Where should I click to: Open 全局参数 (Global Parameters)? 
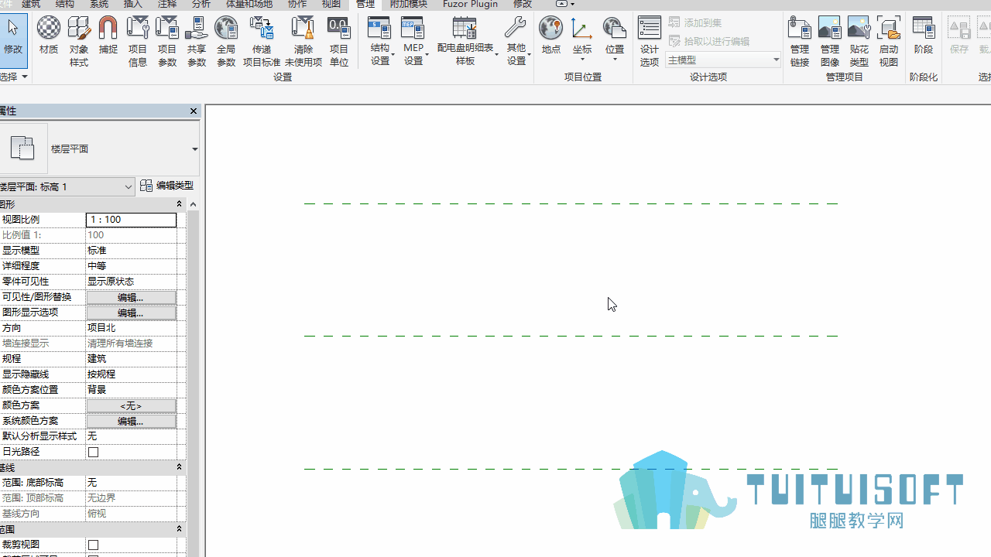pyautogui.click(x=226, y=41)
